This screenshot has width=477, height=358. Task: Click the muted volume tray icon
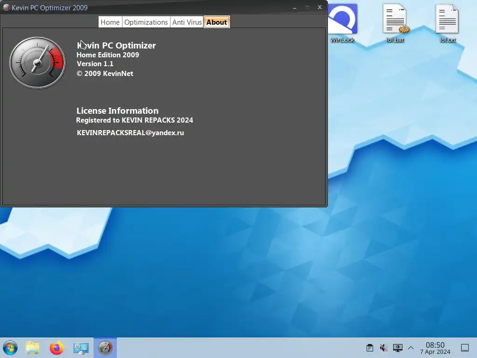point(384,348)
